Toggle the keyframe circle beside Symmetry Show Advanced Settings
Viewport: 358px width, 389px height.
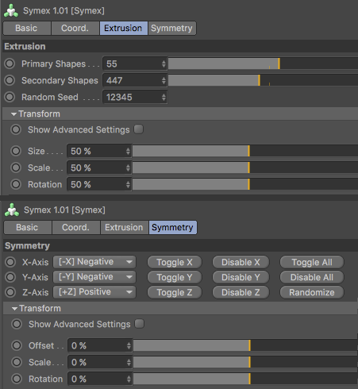point(17,324)
